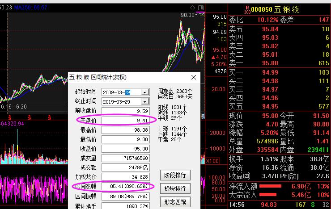Viewport: 331px width, 209px height.
Task: Click the 买二 price 94.98
Action: (270, 81)
